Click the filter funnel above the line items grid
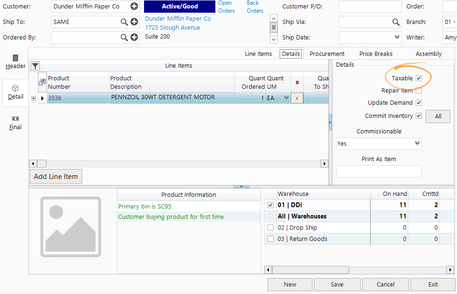457x294 pixels. 35,66
